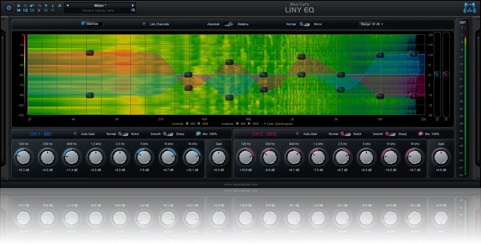481x244 pixels.
Task: Enable Auto-Gain for CH 1 - MID
Action: click(76, 134)
